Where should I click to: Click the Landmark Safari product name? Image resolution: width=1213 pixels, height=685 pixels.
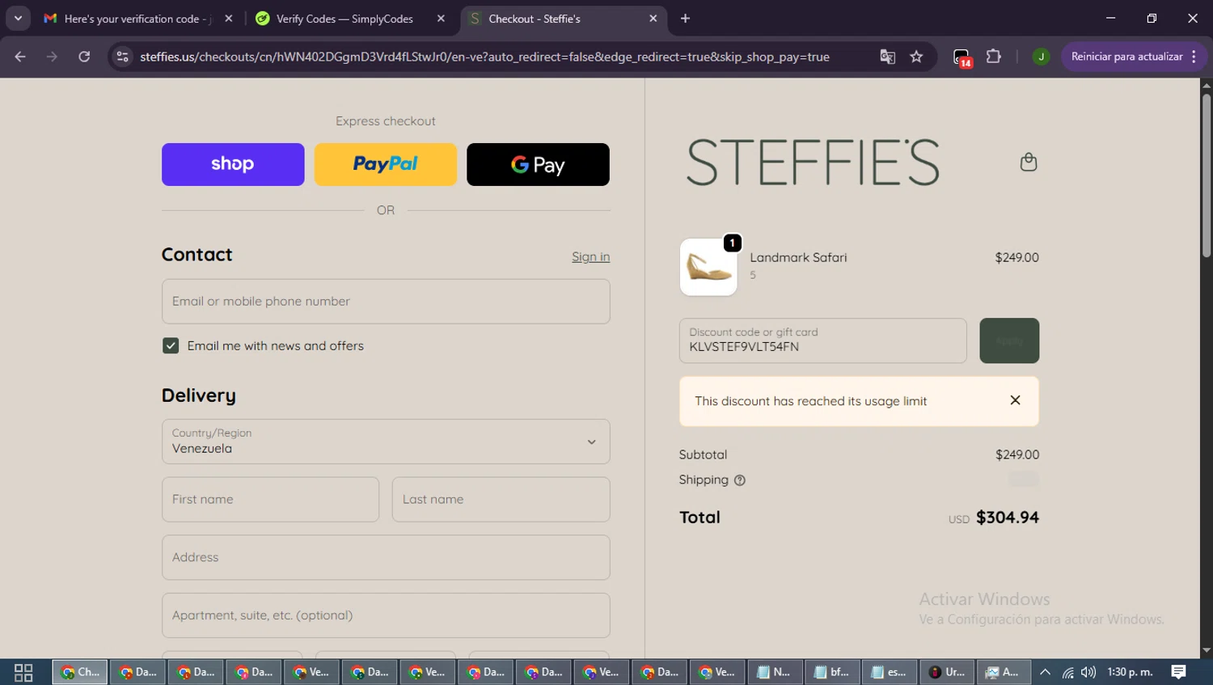point(798,257)
